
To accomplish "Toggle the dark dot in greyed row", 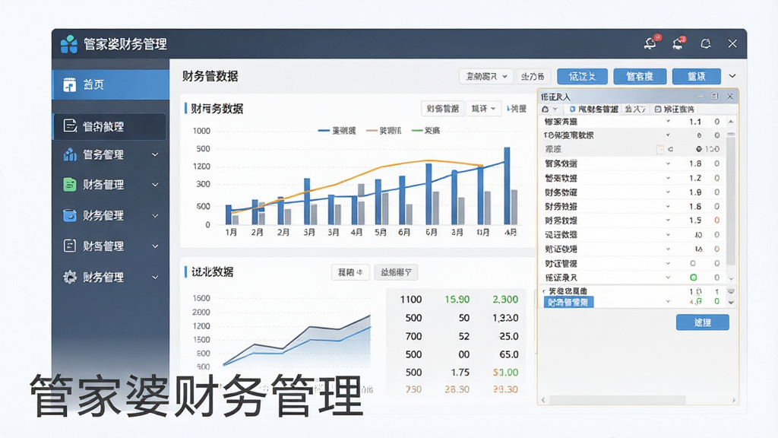I will (x=699, y=149).
